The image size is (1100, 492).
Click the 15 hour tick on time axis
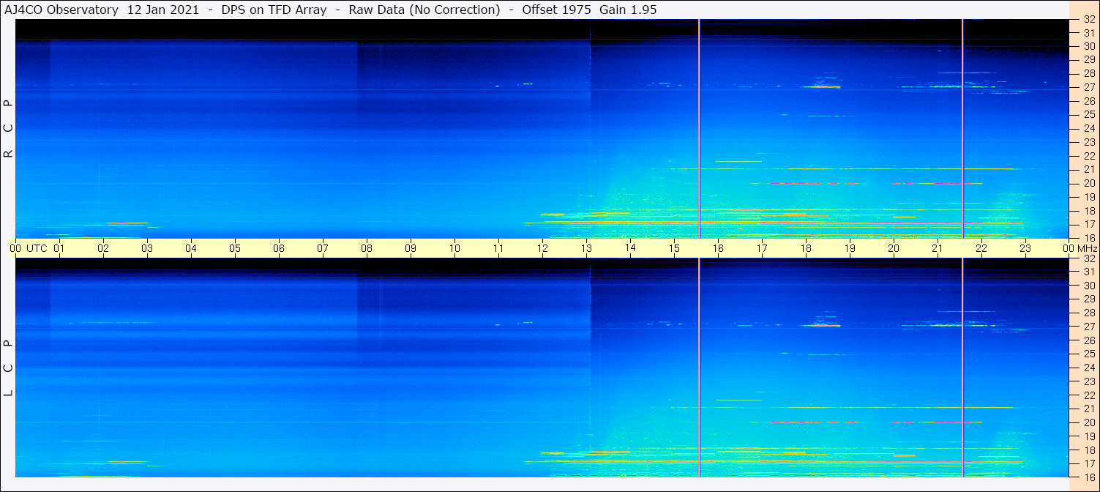tap(674, 248)
